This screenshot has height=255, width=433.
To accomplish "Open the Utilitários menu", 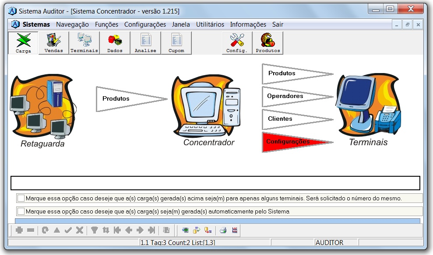I will click(210, 24).
